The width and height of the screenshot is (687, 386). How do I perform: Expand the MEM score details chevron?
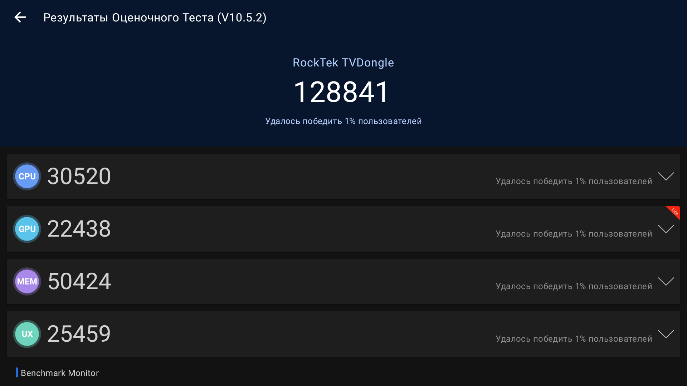click(x=666, y=281)
